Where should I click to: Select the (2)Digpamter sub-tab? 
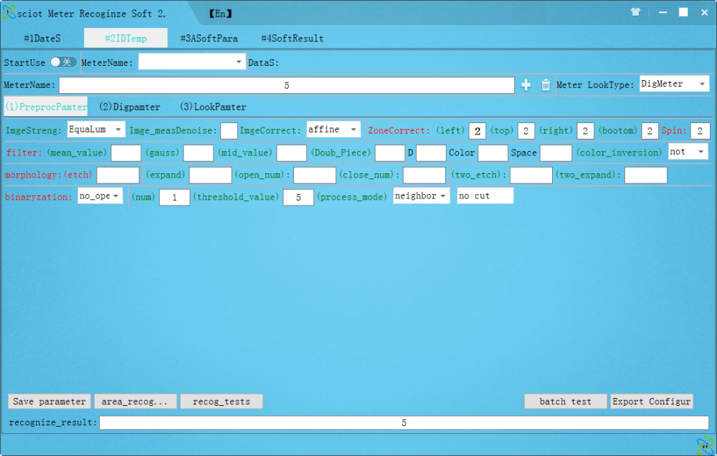point(130,107)
